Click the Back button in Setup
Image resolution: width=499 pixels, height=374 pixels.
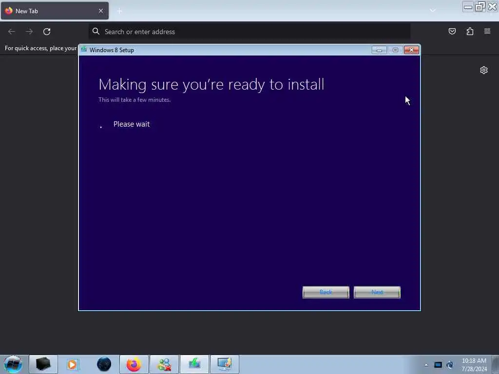click(326, 292)
